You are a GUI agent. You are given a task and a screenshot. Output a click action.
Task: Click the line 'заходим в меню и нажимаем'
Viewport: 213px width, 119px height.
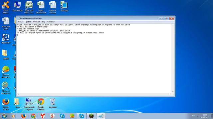tap(44, 31)
